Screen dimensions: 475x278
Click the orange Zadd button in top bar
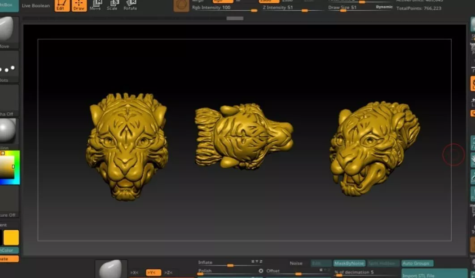point(269,1)
